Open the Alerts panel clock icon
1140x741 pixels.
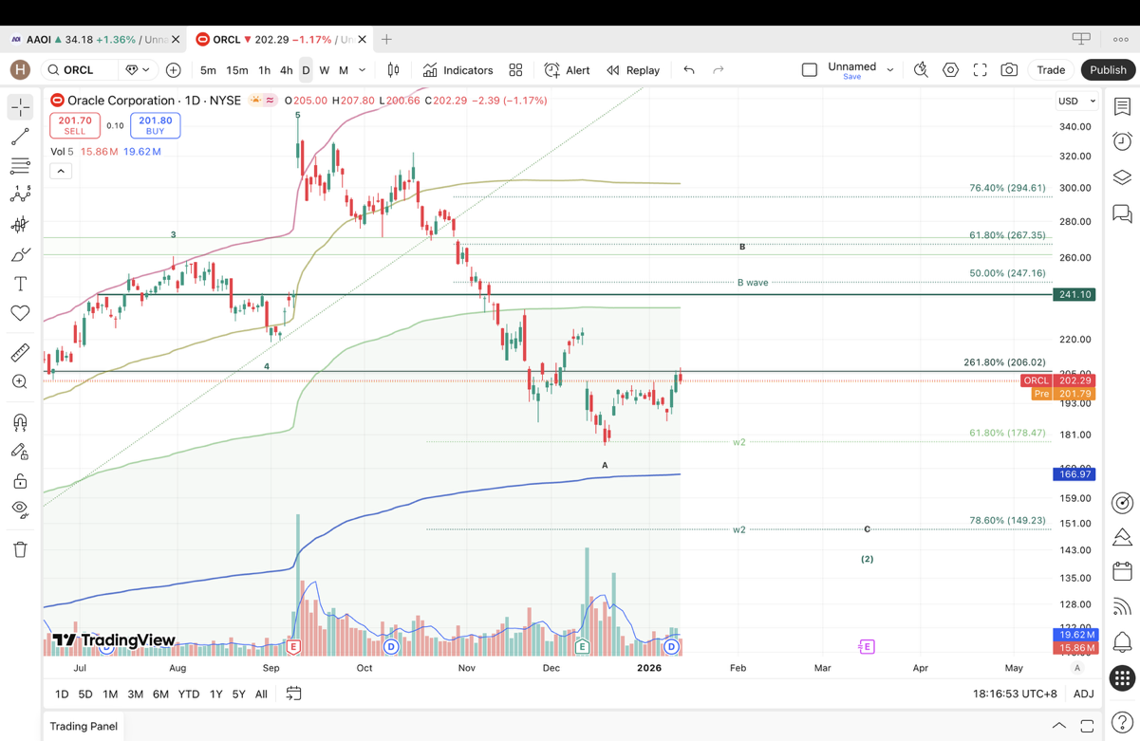coord(1122,141)
